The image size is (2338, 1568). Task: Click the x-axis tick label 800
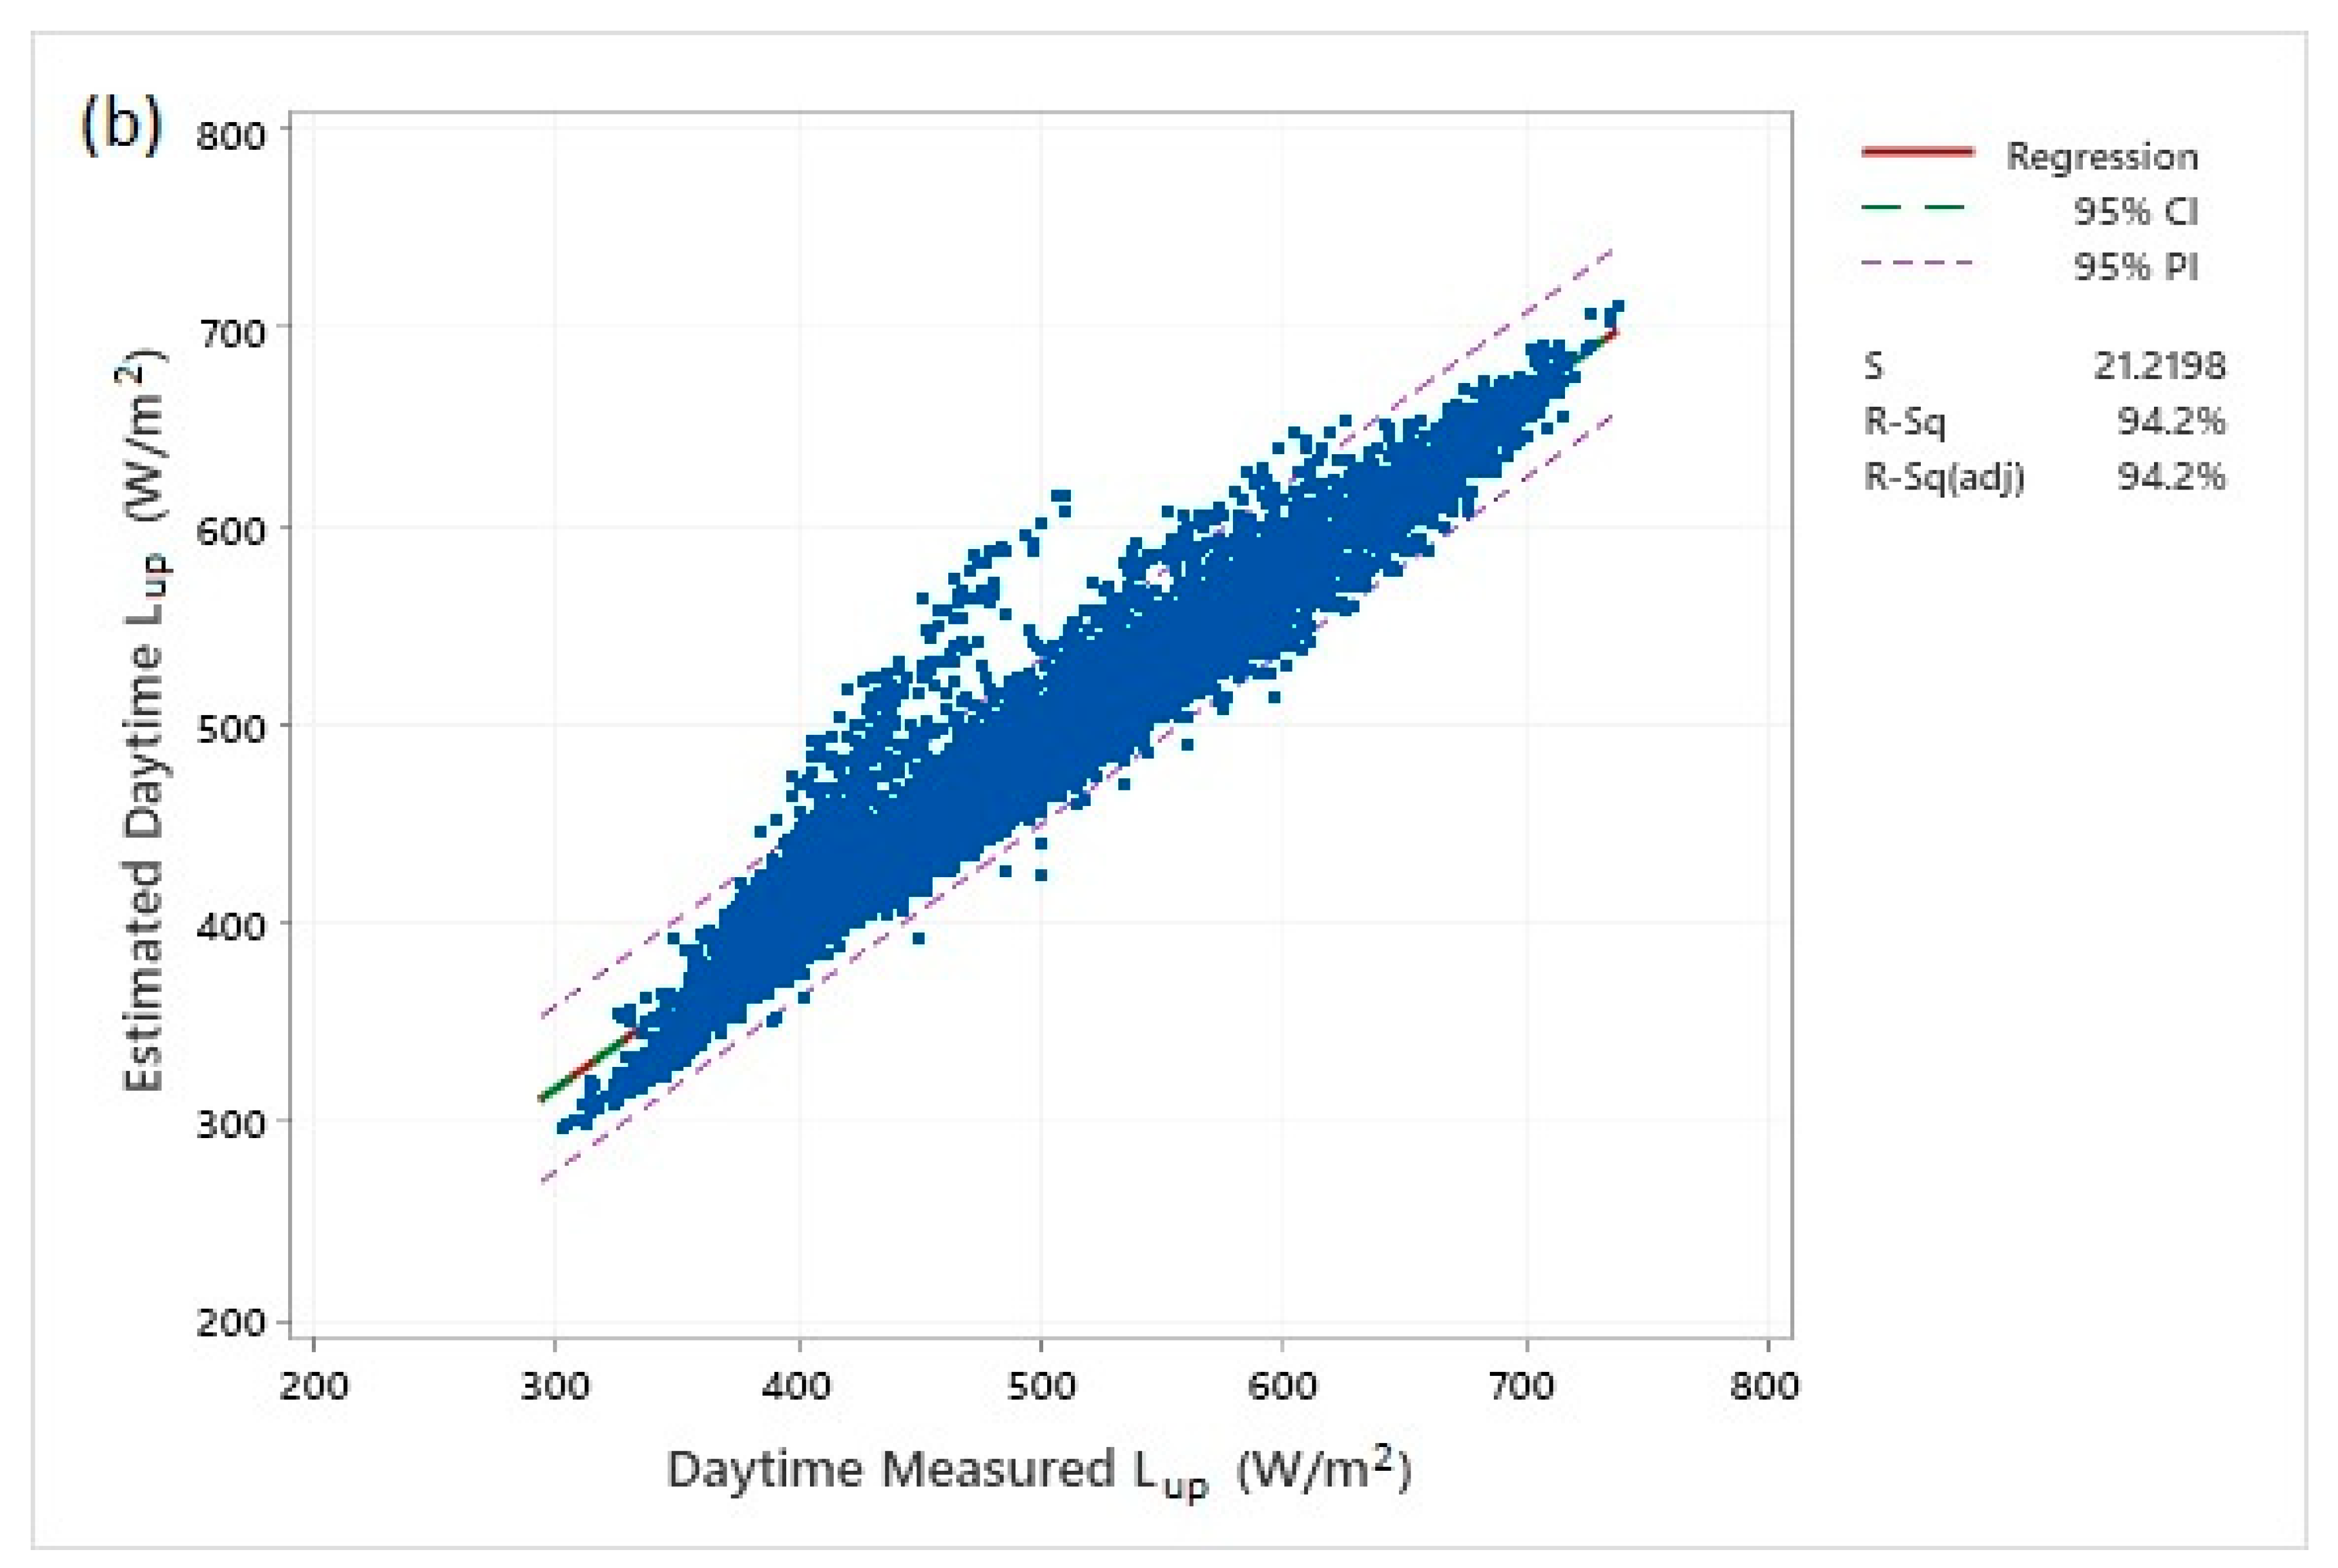click(1765, 1386)
